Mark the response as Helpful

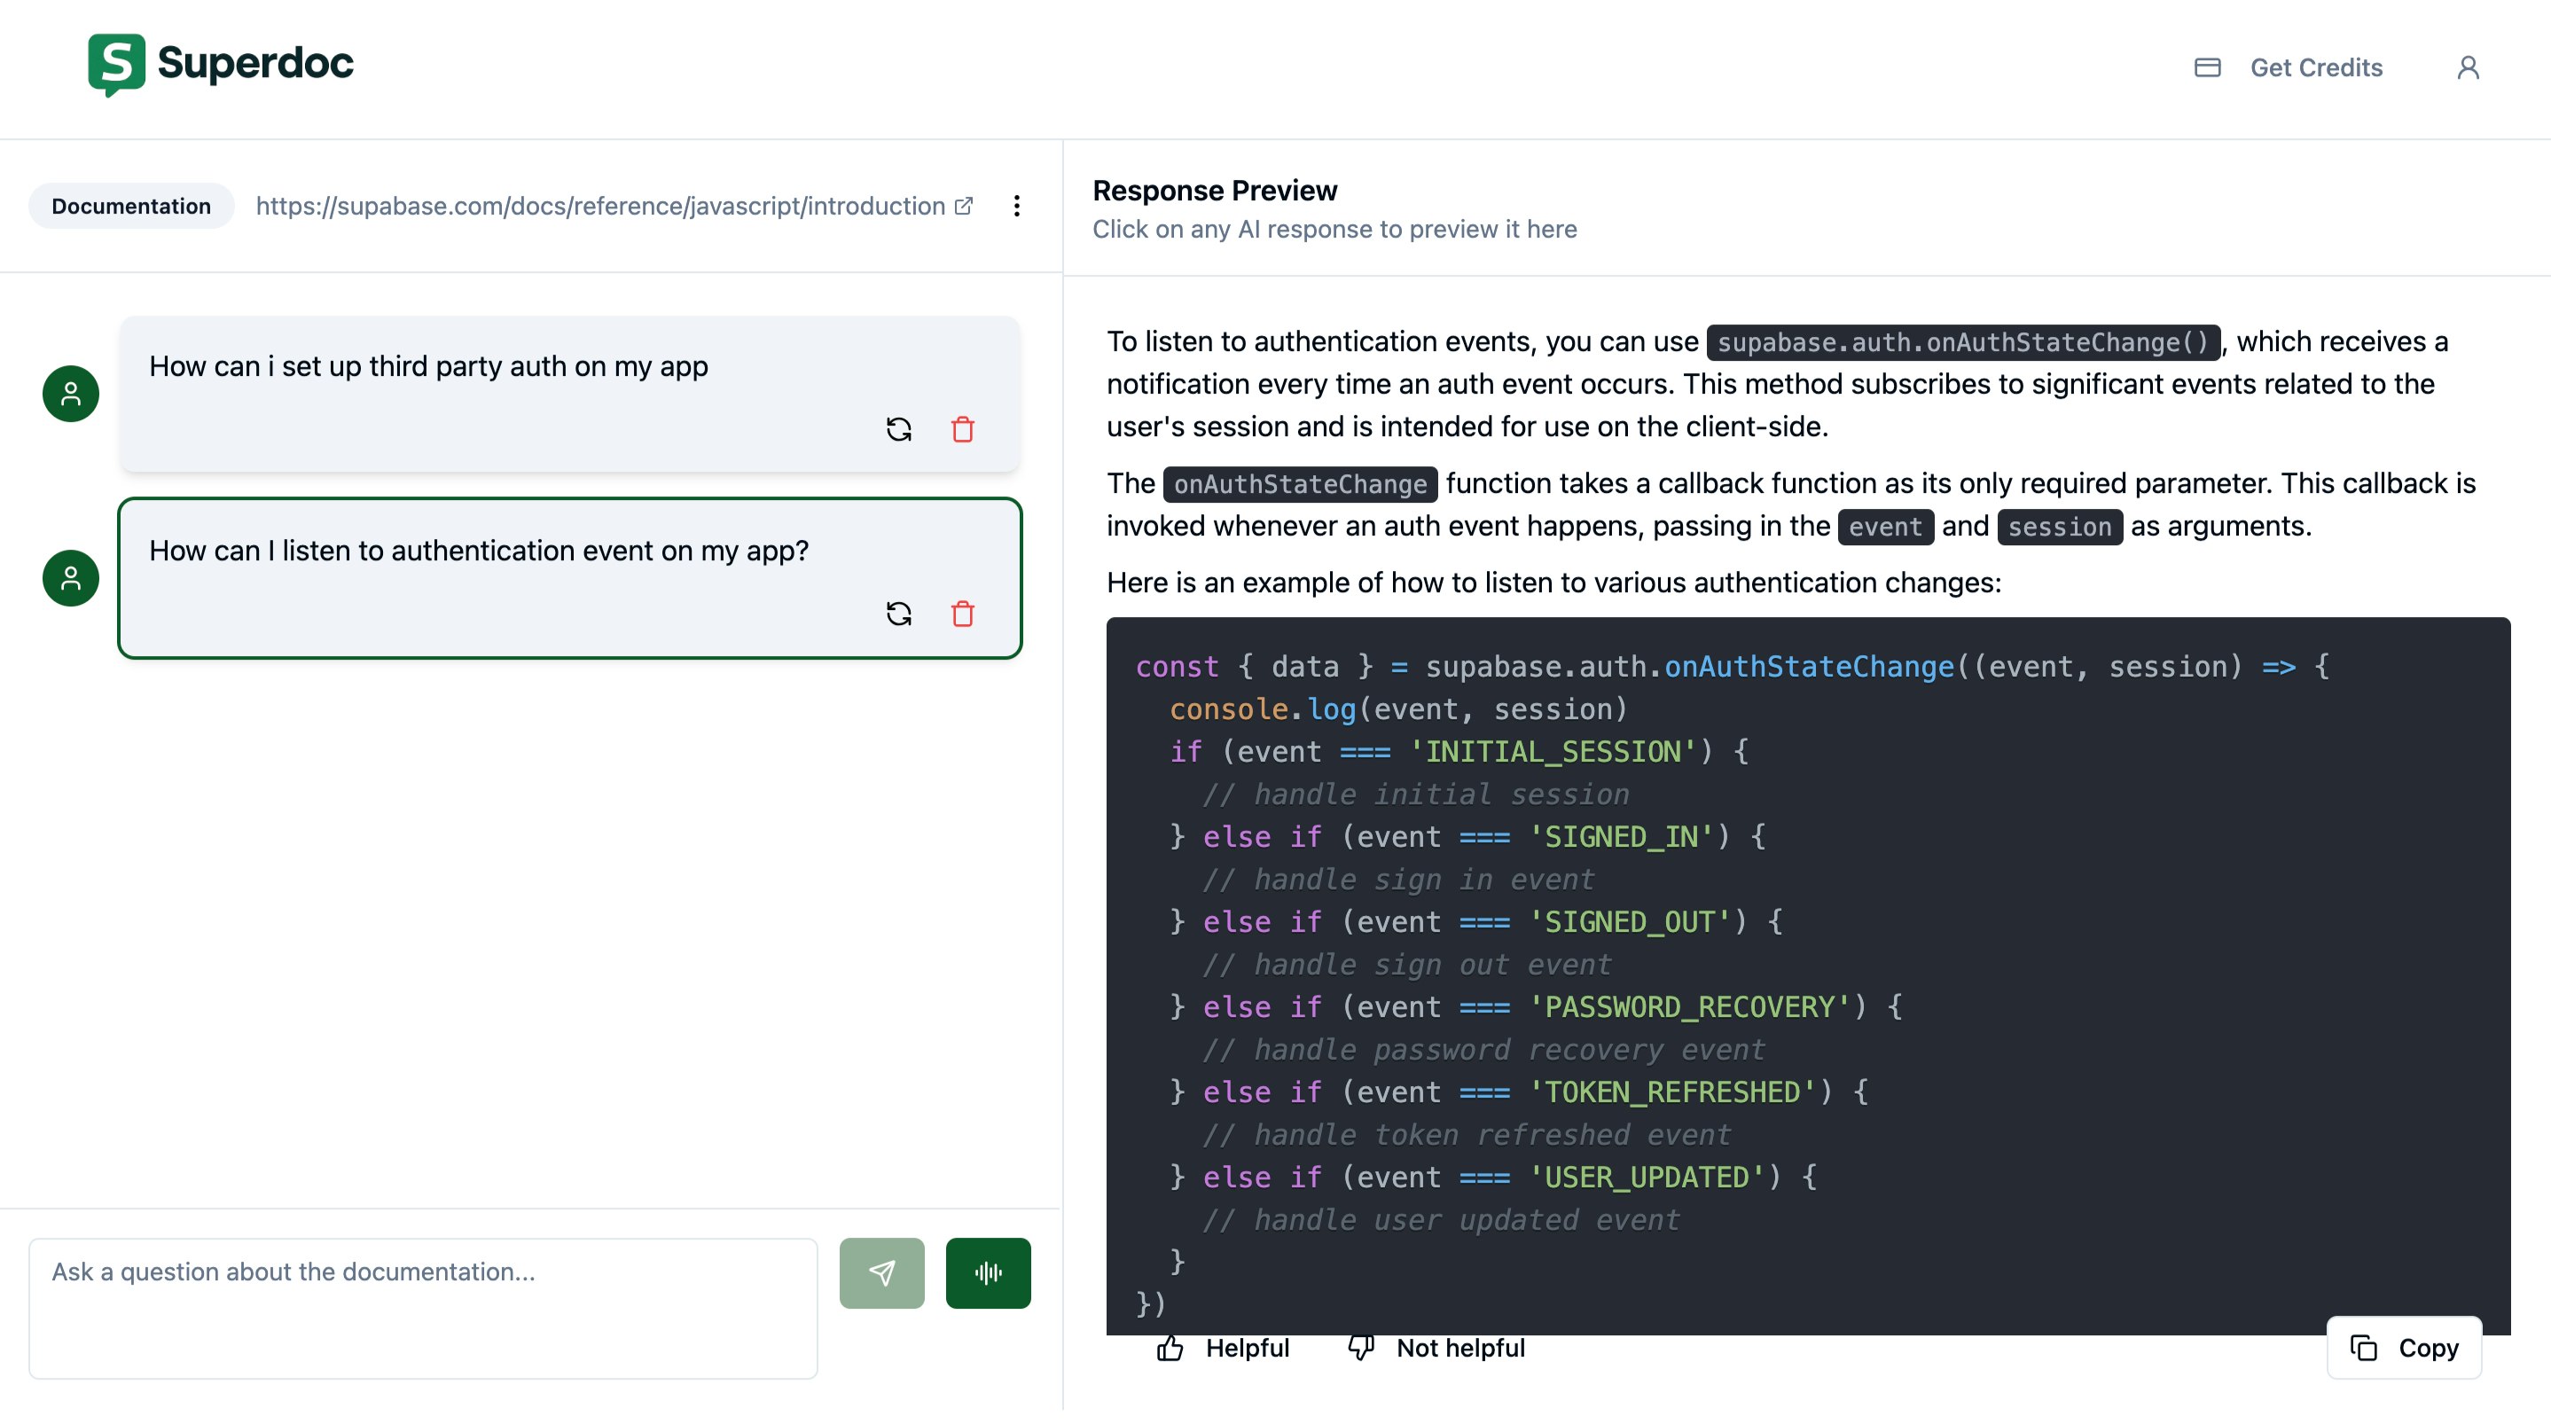point(1223,1348)
